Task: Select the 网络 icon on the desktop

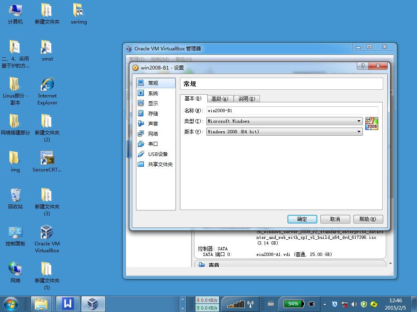Action: 15,273
